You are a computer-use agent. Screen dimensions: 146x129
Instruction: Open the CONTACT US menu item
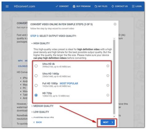pyautogui.click(x=120, y=6)
